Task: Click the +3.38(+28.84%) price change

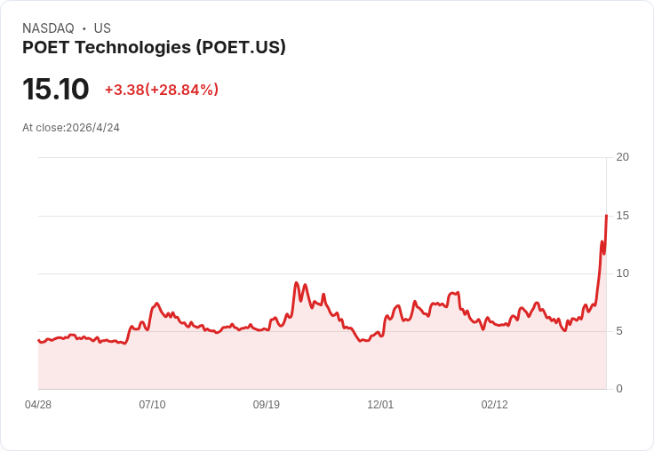Action: click(x=161, y=90)
